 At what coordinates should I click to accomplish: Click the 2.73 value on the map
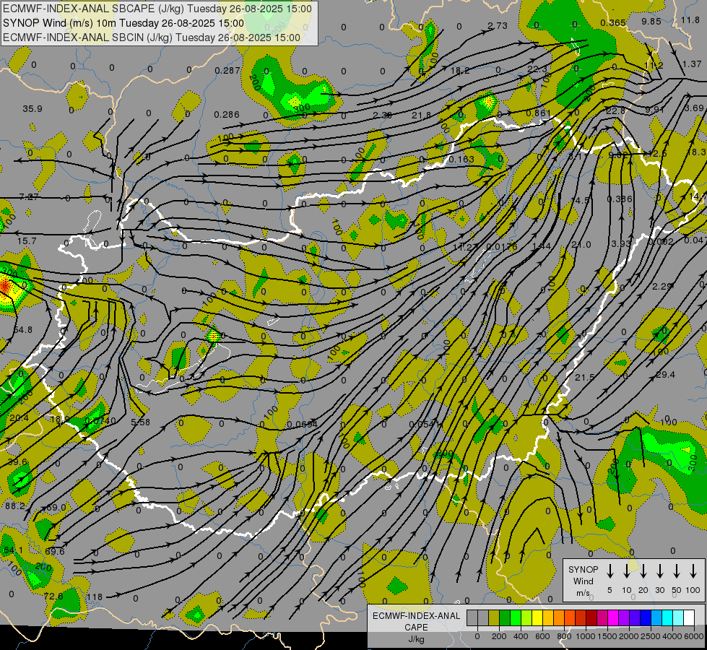(498, 26)
